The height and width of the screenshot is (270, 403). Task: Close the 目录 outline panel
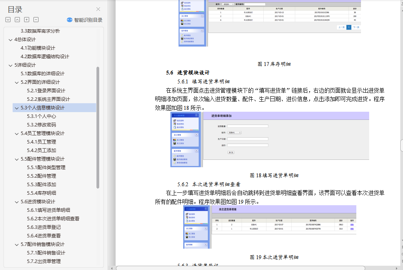(x=98, y=9)
